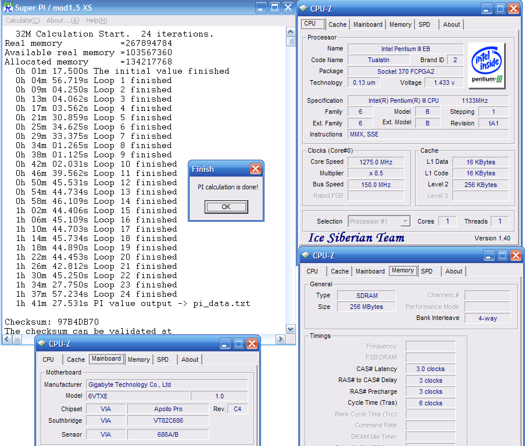Screen dimensions: 525x446
Task: Select the Mainboard tab in top CPU-Z window
Action: point(367,24)
